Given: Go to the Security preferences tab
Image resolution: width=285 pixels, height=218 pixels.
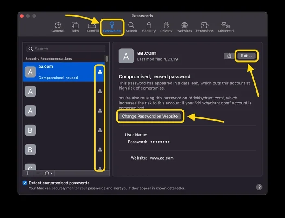Looking at the screenshot, I should (x=149, y=27).
